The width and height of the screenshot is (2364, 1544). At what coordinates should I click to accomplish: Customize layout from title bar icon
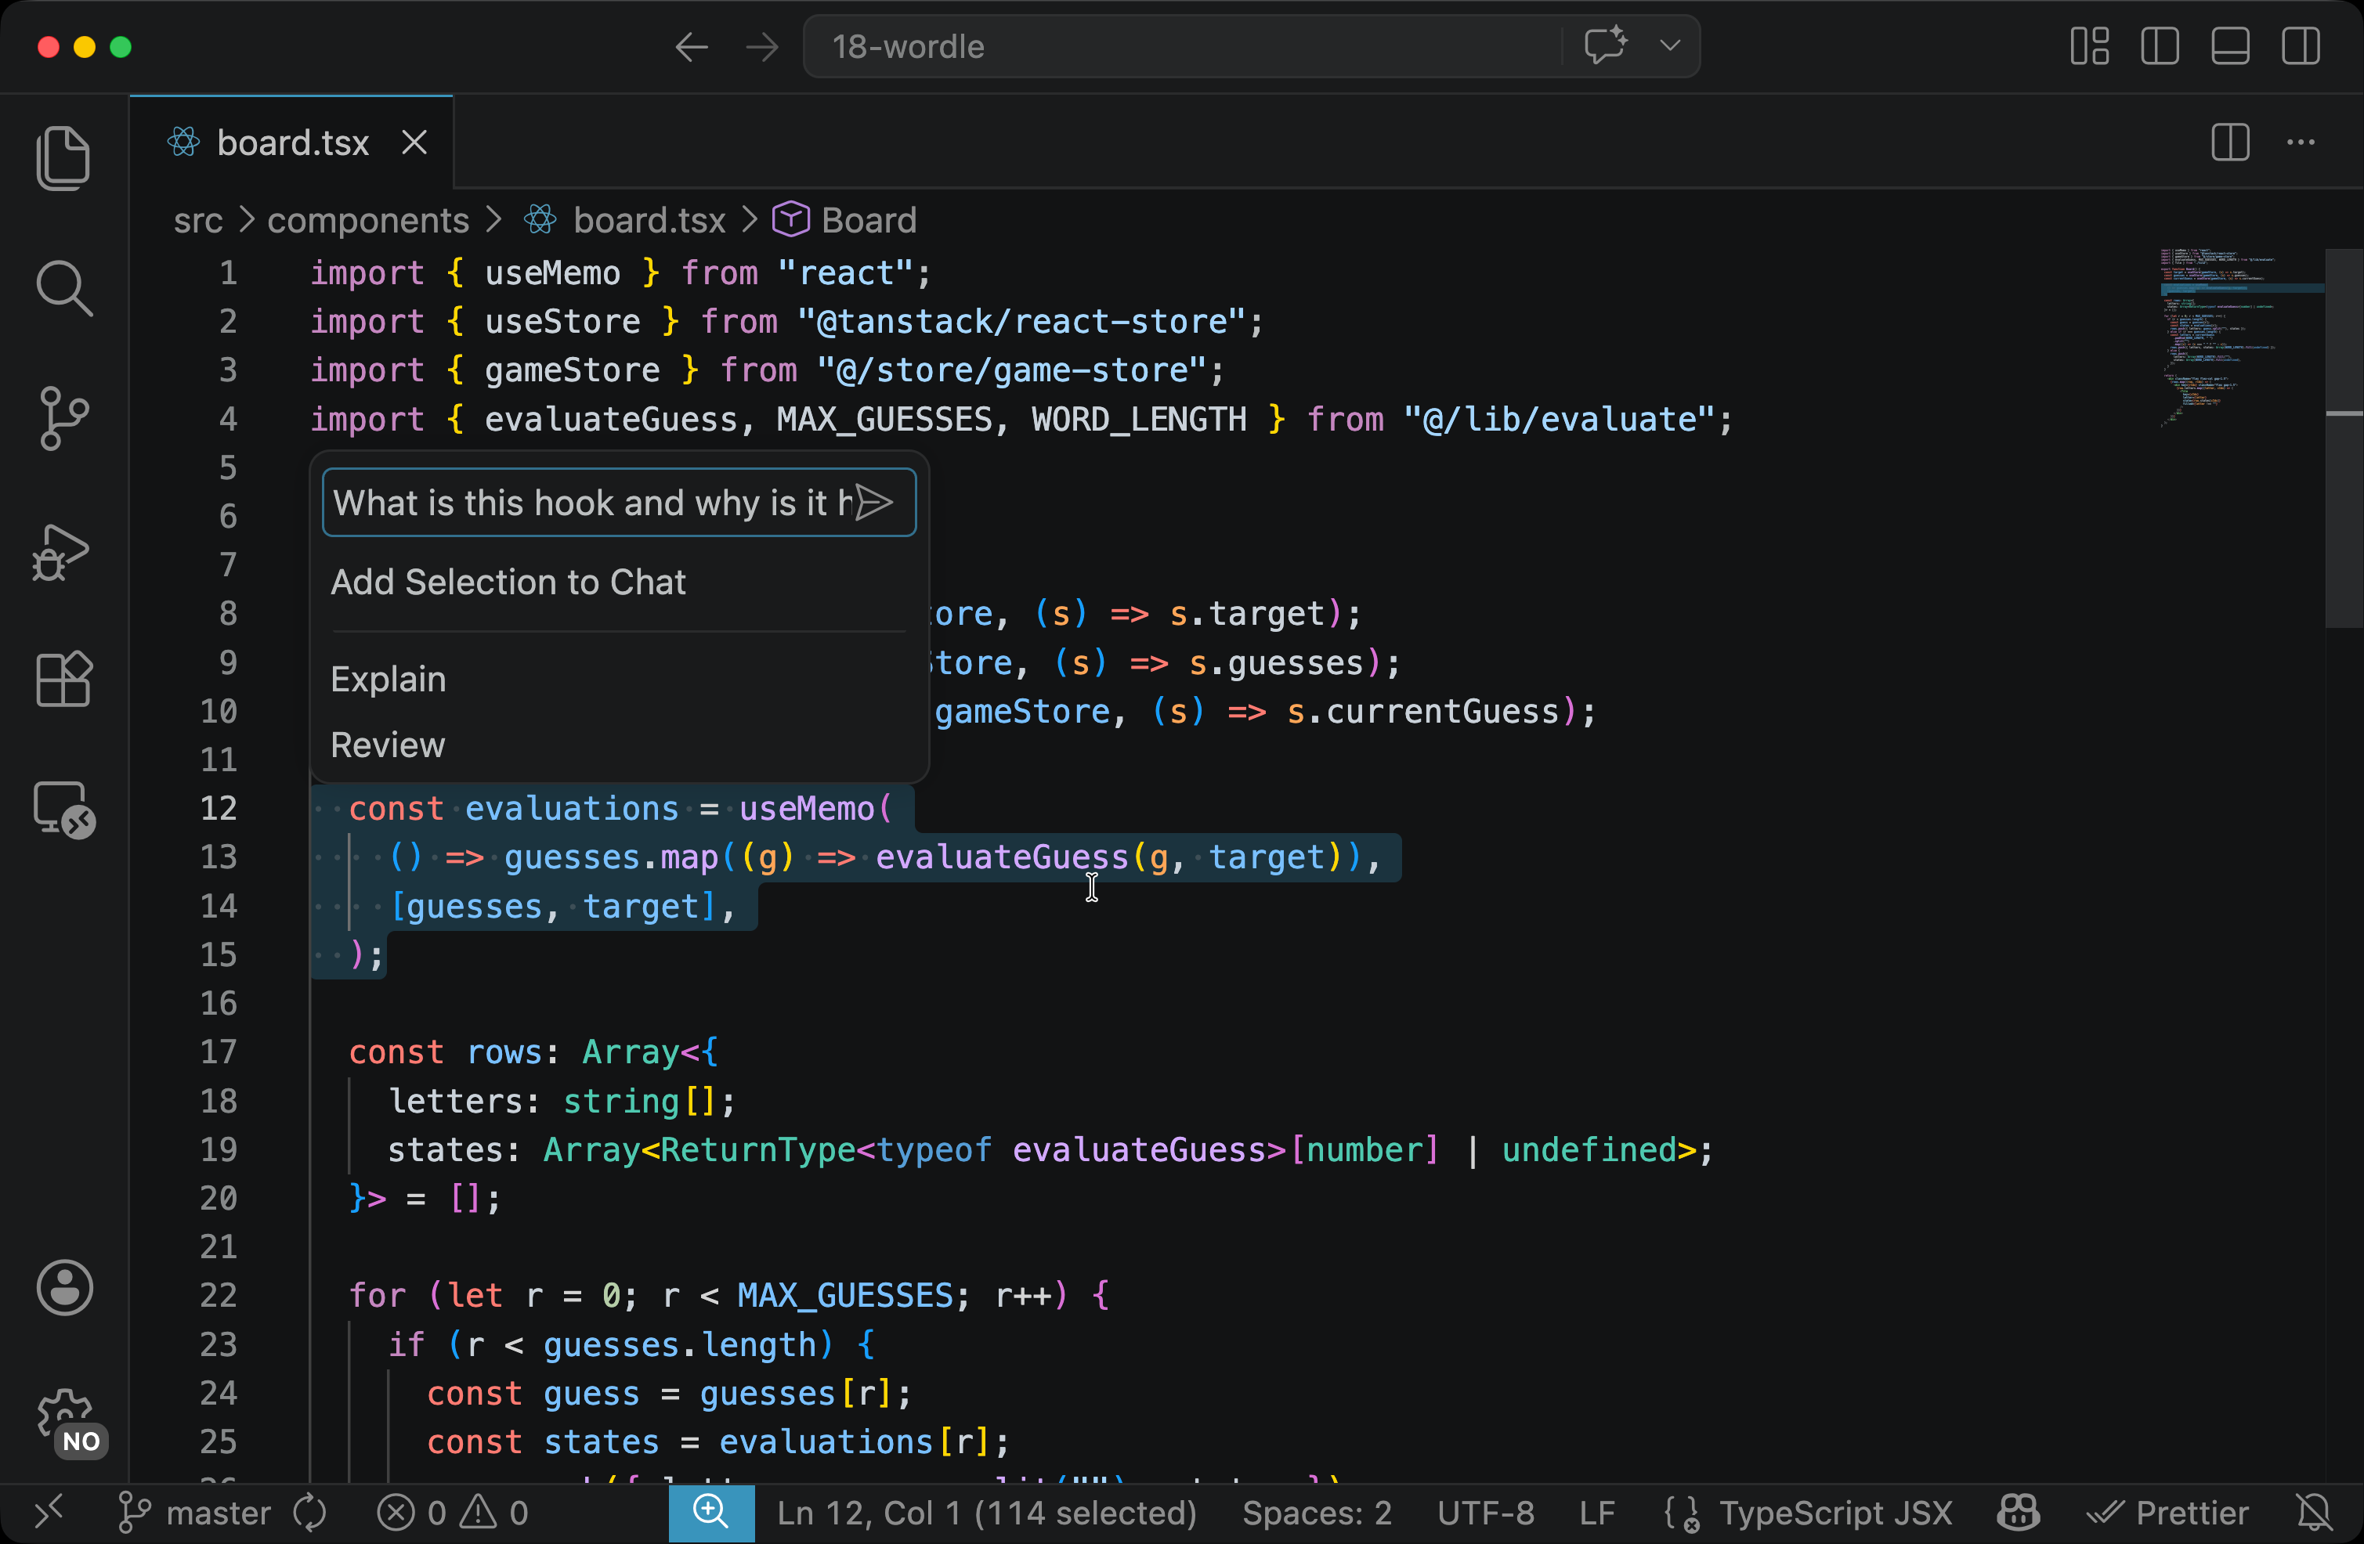[x=2090, y=47]
